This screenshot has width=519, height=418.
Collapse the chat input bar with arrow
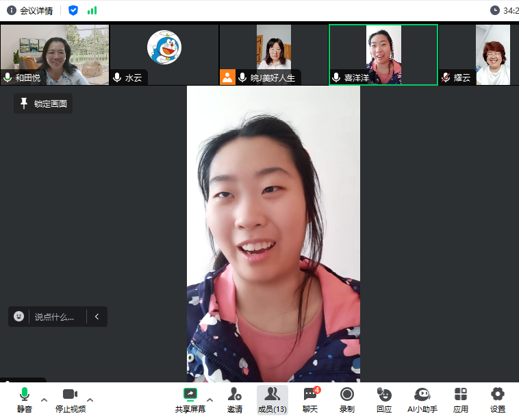tap(97, 317)
